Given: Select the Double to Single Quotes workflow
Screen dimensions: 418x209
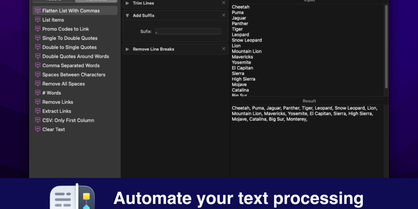Looking at the screenshot, I should [69, 47].
